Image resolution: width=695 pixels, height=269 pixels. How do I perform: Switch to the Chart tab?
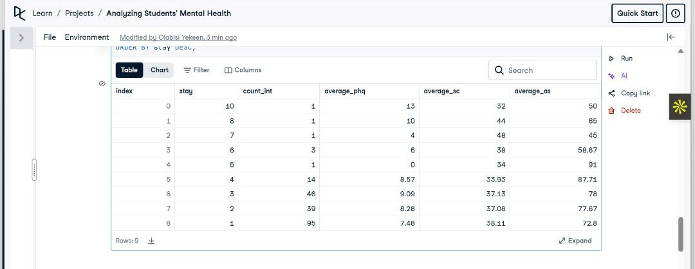(160, 70)
